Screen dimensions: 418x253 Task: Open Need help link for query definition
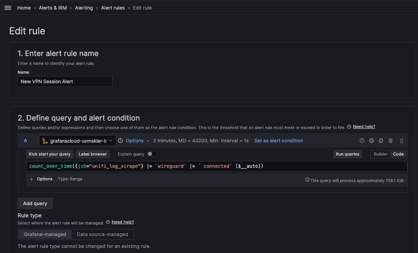point(364,127)
